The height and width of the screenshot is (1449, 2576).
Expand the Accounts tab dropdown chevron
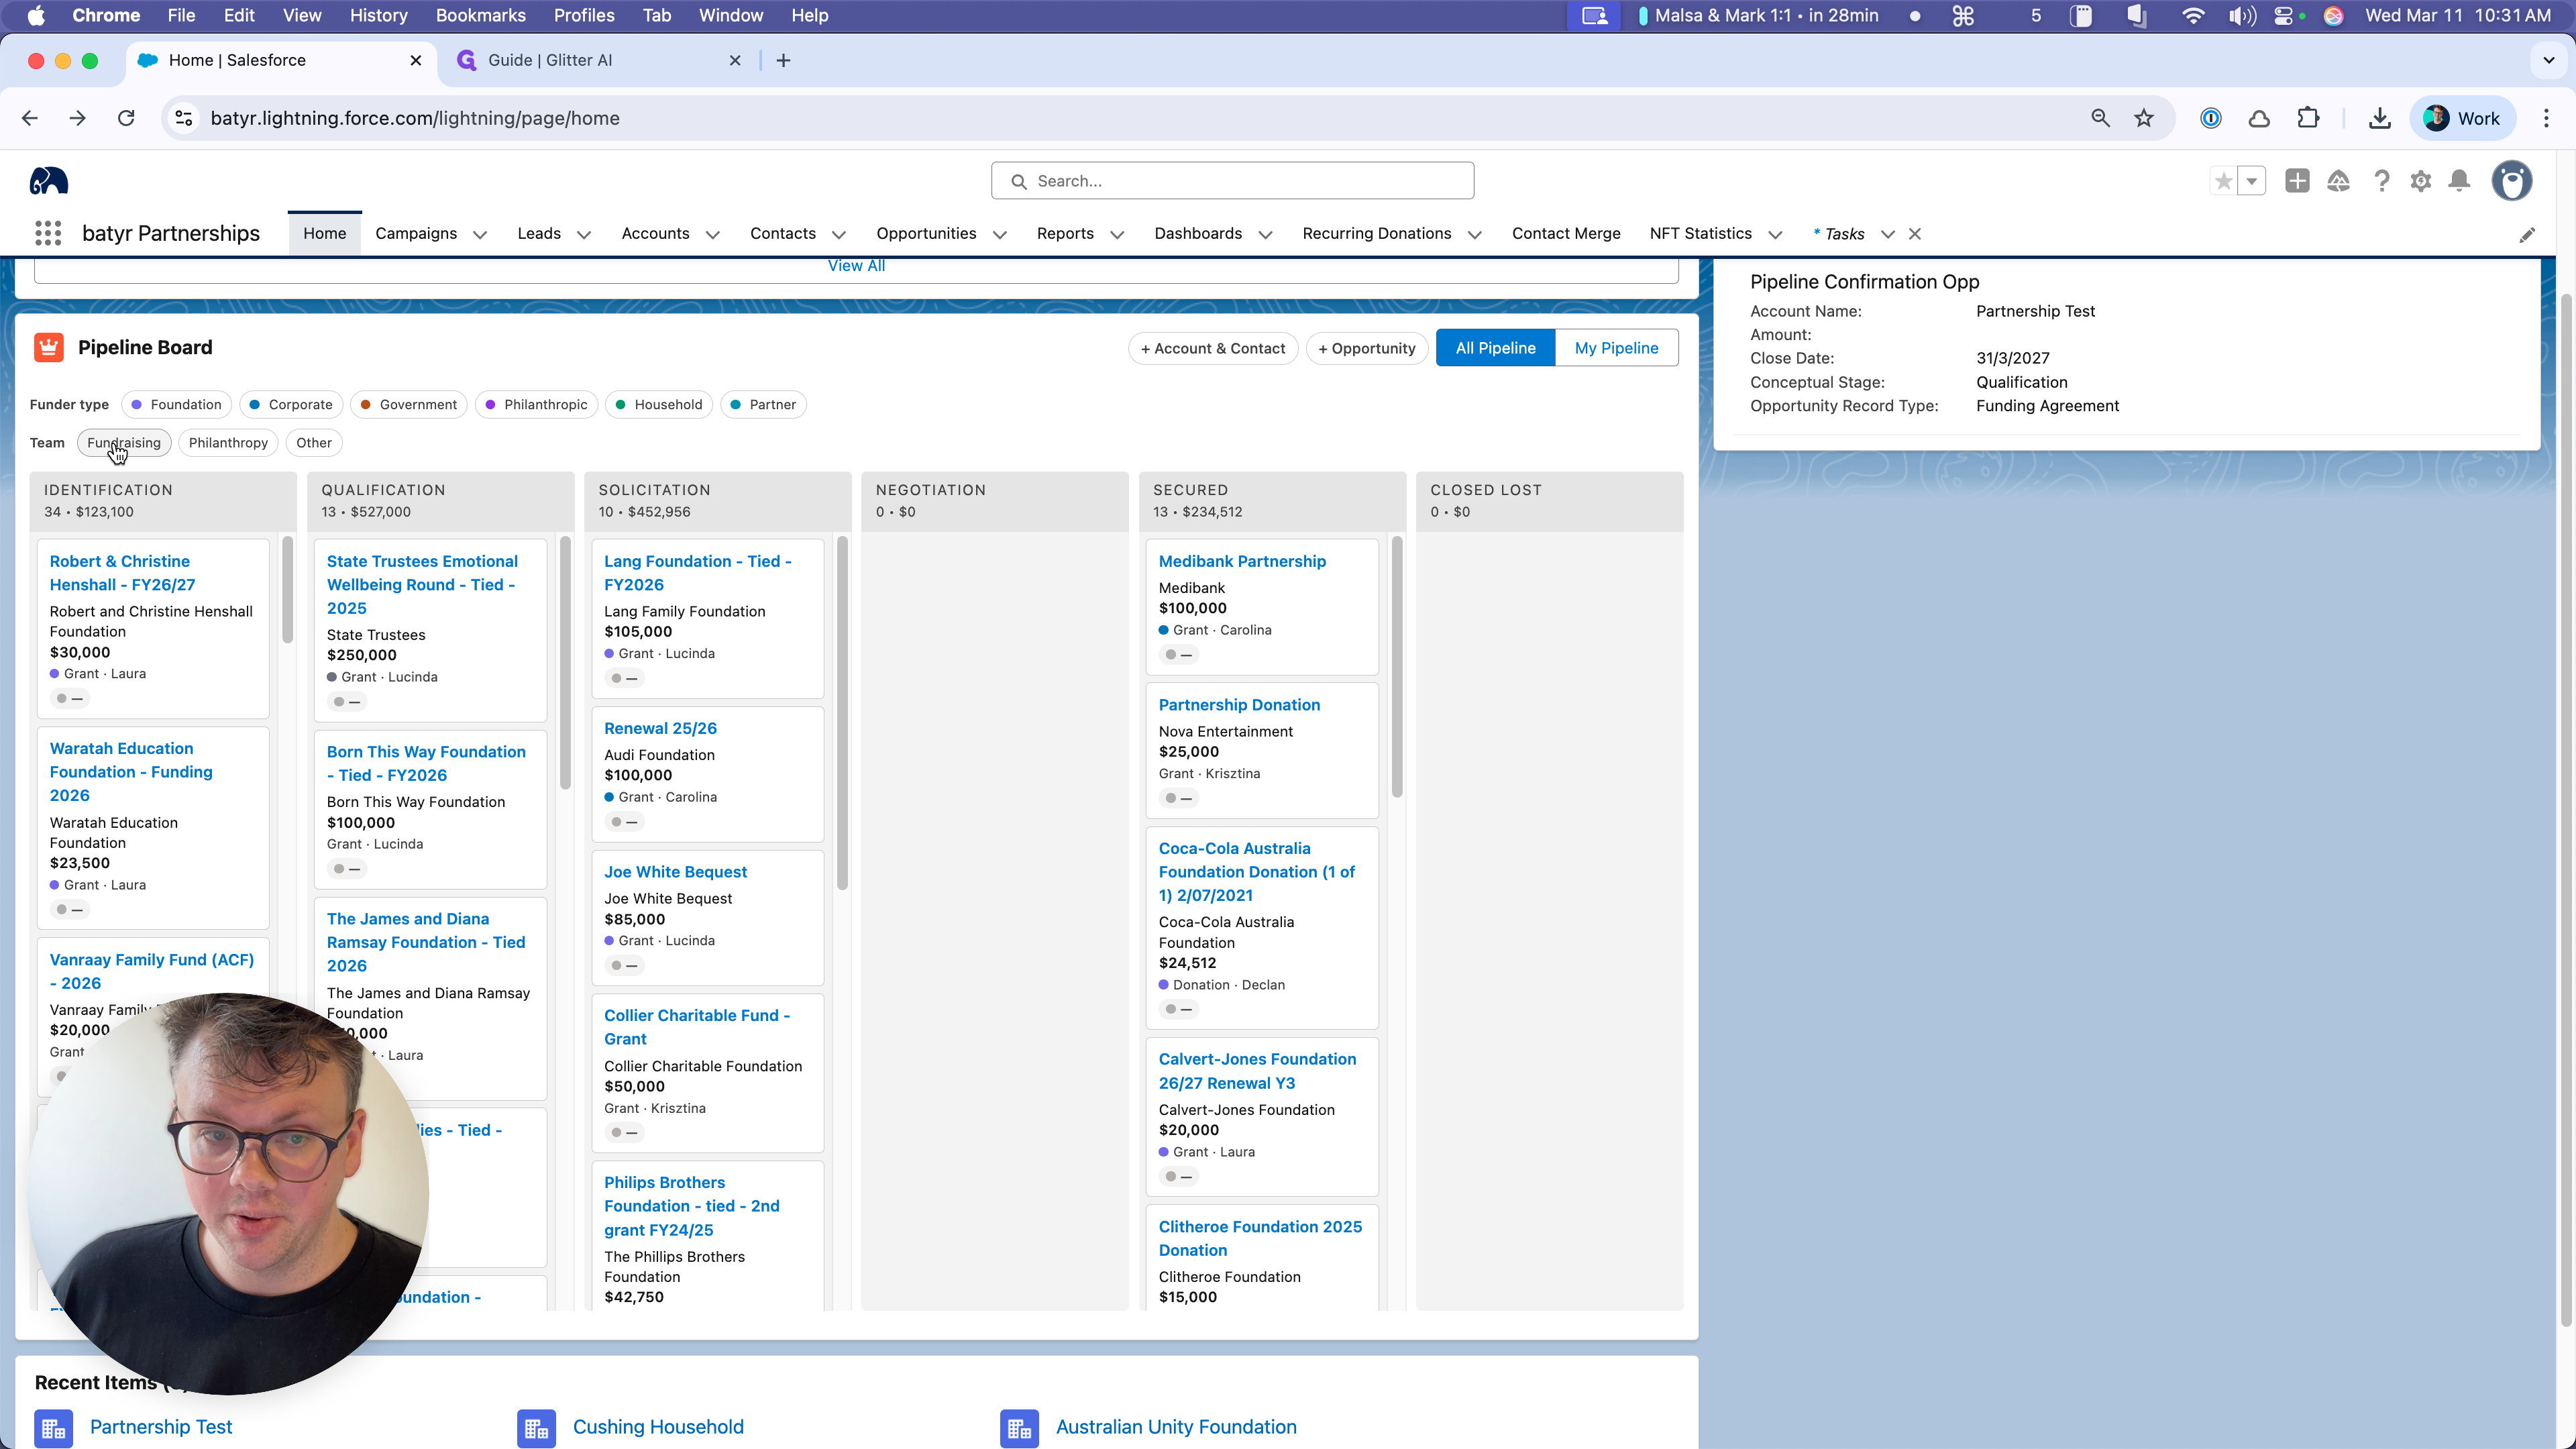[x=713, y=235]
